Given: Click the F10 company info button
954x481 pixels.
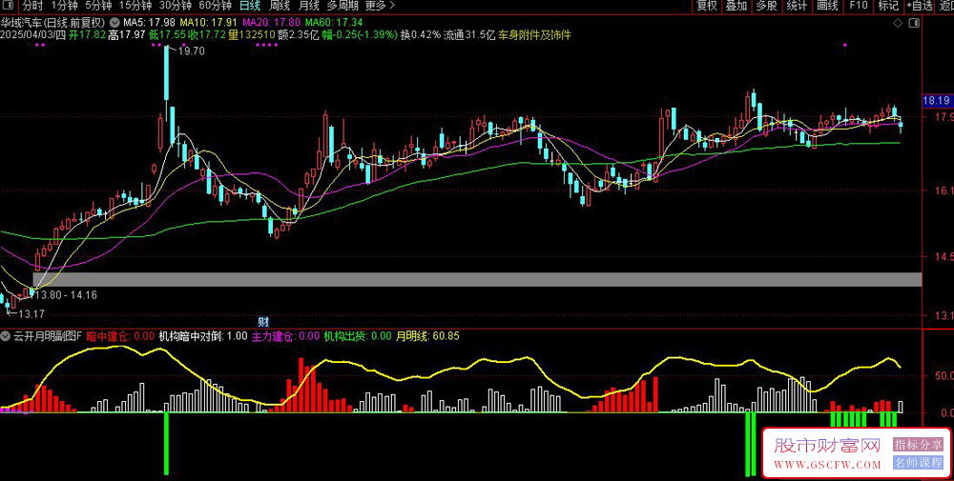Looking at the screenshot, I should pyautogui.click(x=858, y=6).
